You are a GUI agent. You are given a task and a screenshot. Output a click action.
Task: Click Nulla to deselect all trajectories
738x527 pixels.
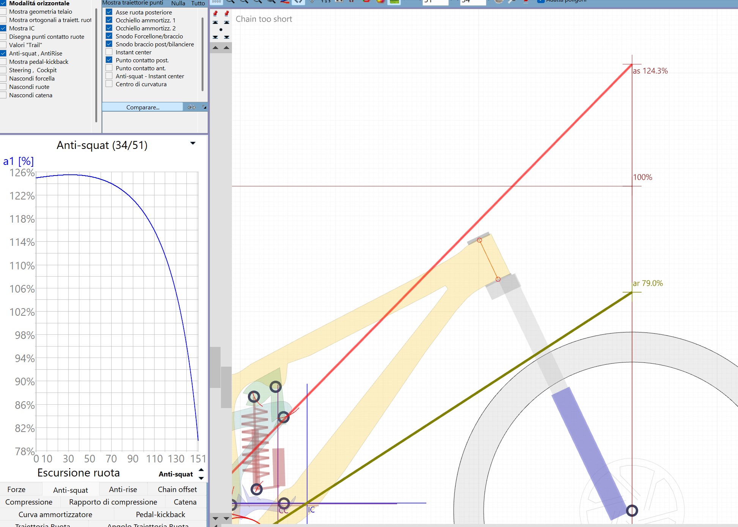pyautogui.click(x=178, y=3)
